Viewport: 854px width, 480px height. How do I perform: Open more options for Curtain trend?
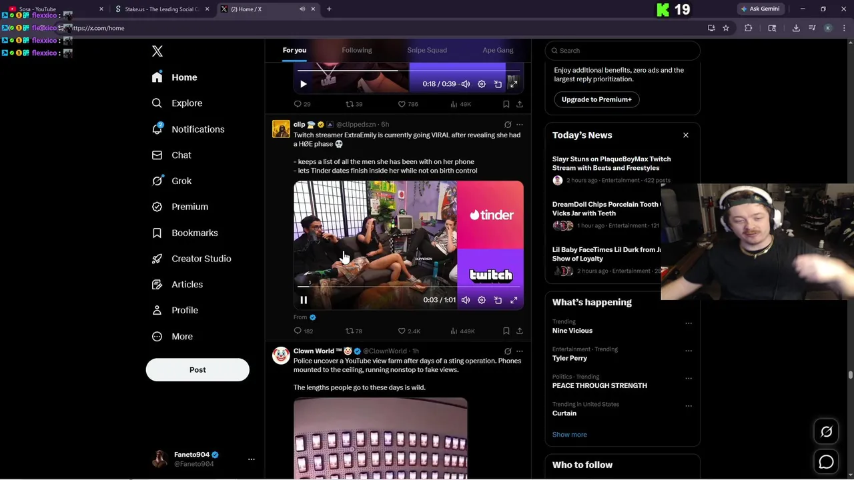(x=689, y=405)
